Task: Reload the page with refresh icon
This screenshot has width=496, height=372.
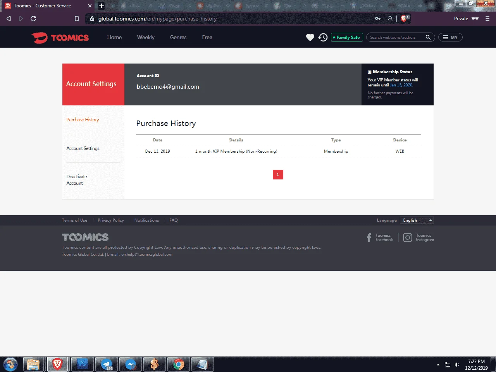Action: click(33, 19)
